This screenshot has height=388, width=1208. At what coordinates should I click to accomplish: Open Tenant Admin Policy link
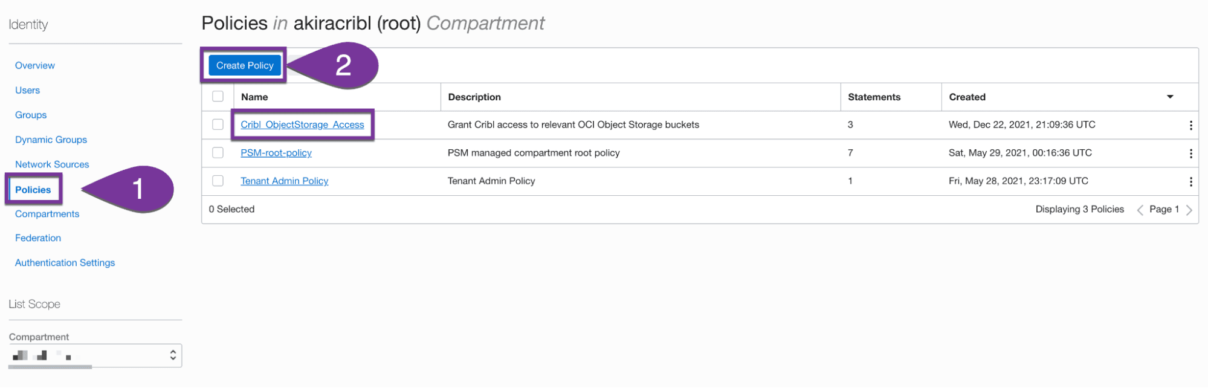pyautogui.click(x=284, y=181)
